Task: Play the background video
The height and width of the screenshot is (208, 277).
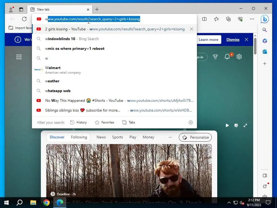Action: point(227,125)
